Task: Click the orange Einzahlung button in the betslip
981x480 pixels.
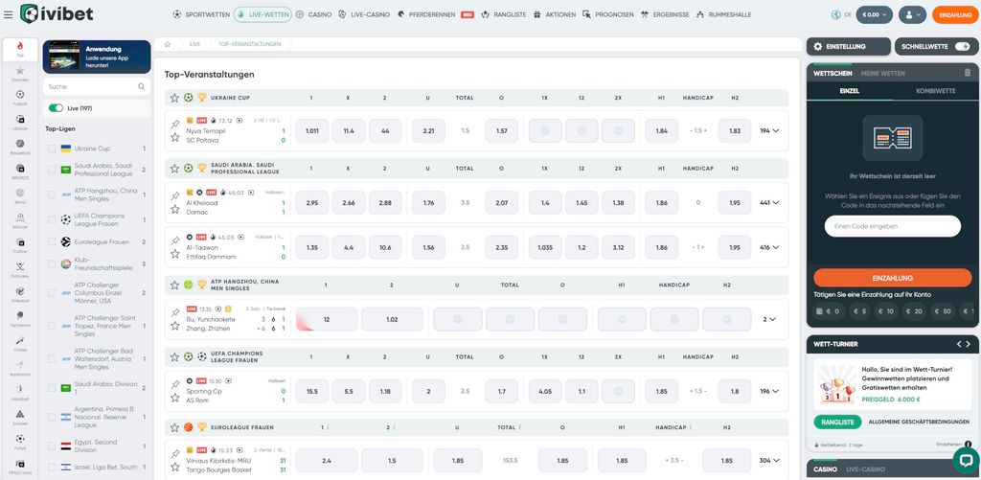Action: coord(892,278)
